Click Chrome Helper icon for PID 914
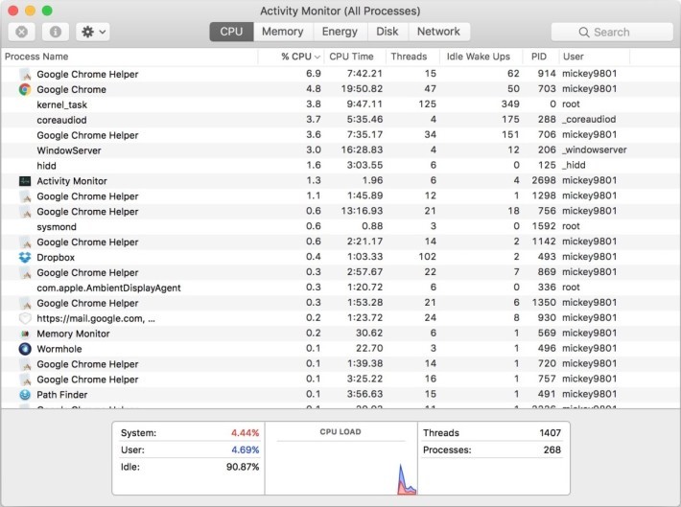The height and width of the screenshot is (507, 681). pos(25,74)
